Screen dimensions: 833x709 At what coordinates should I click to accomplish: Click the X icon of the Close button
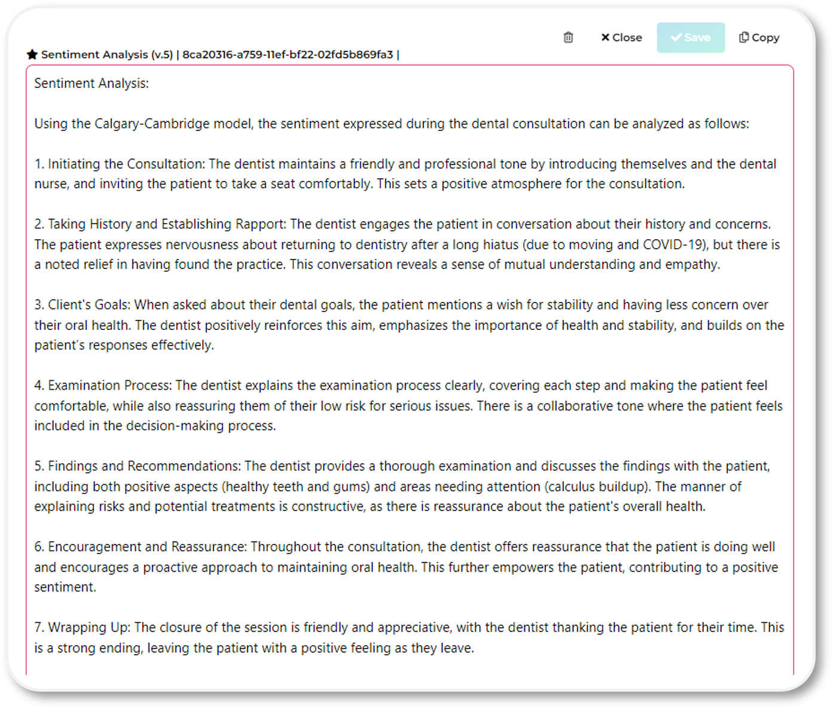coord(605,38)
